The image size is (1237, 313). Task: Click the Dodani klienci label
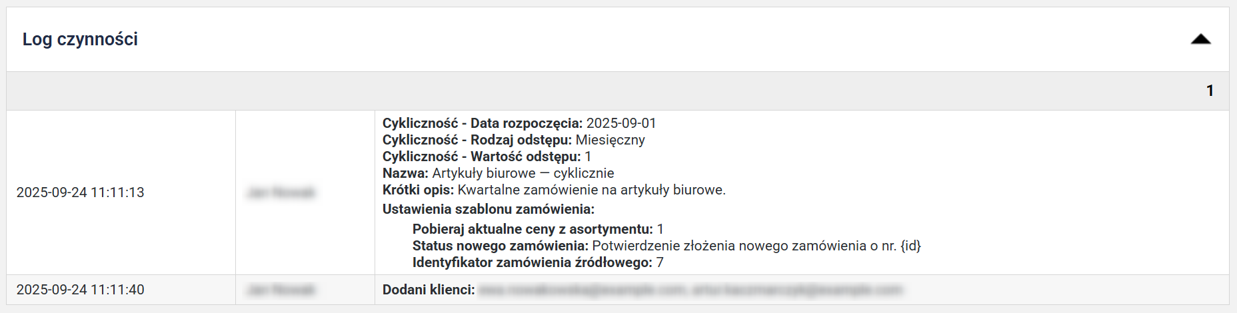pyautogui.click(x=428, y=290)
